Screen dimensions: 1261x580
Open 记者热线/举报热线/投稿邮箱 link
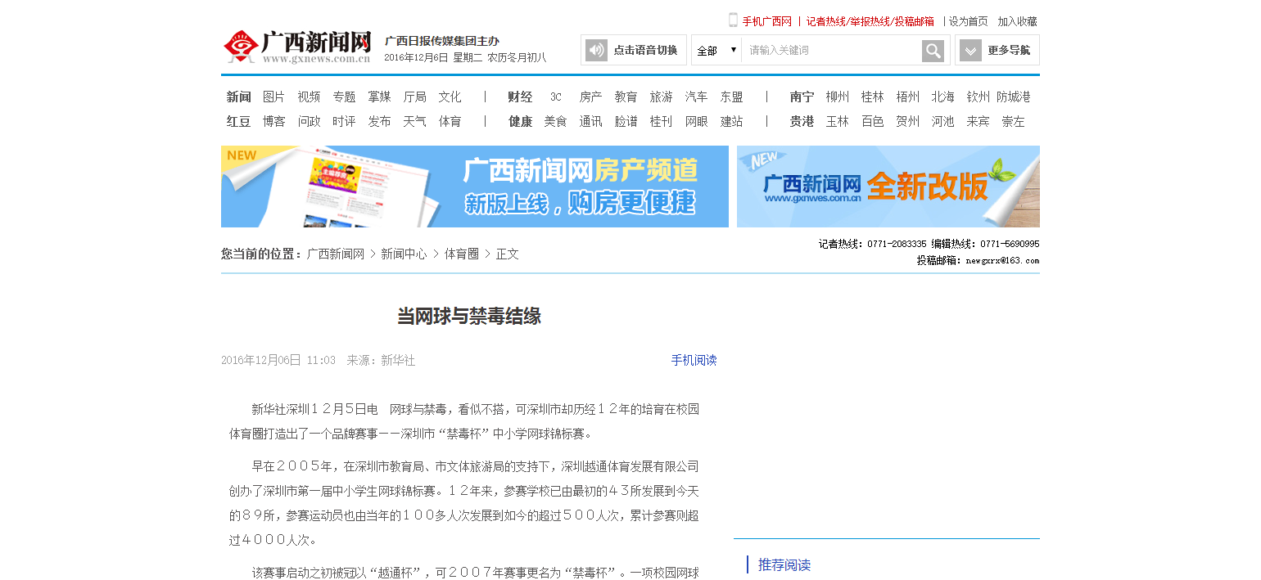[870, 21]
